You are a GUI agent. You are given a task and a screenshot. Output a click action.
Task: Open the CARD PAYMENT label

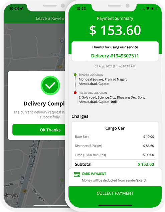point(94,174)
